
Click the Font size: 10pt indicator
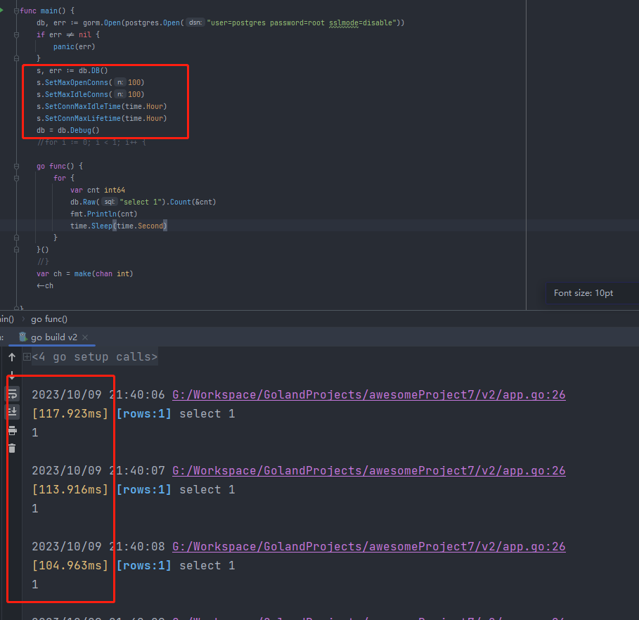[x=583, y=293]
